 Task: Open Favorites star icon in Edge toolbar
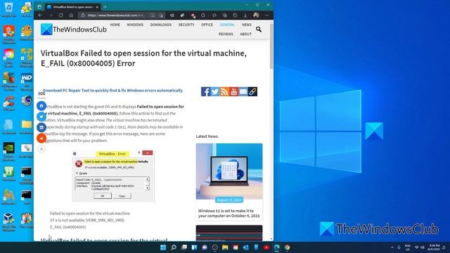(x=214, y=15)
